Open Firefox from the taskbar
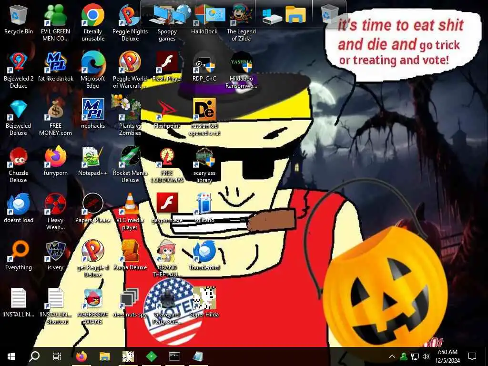 click(81, 356)
